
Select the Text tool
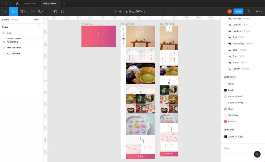tap(48, 12)
